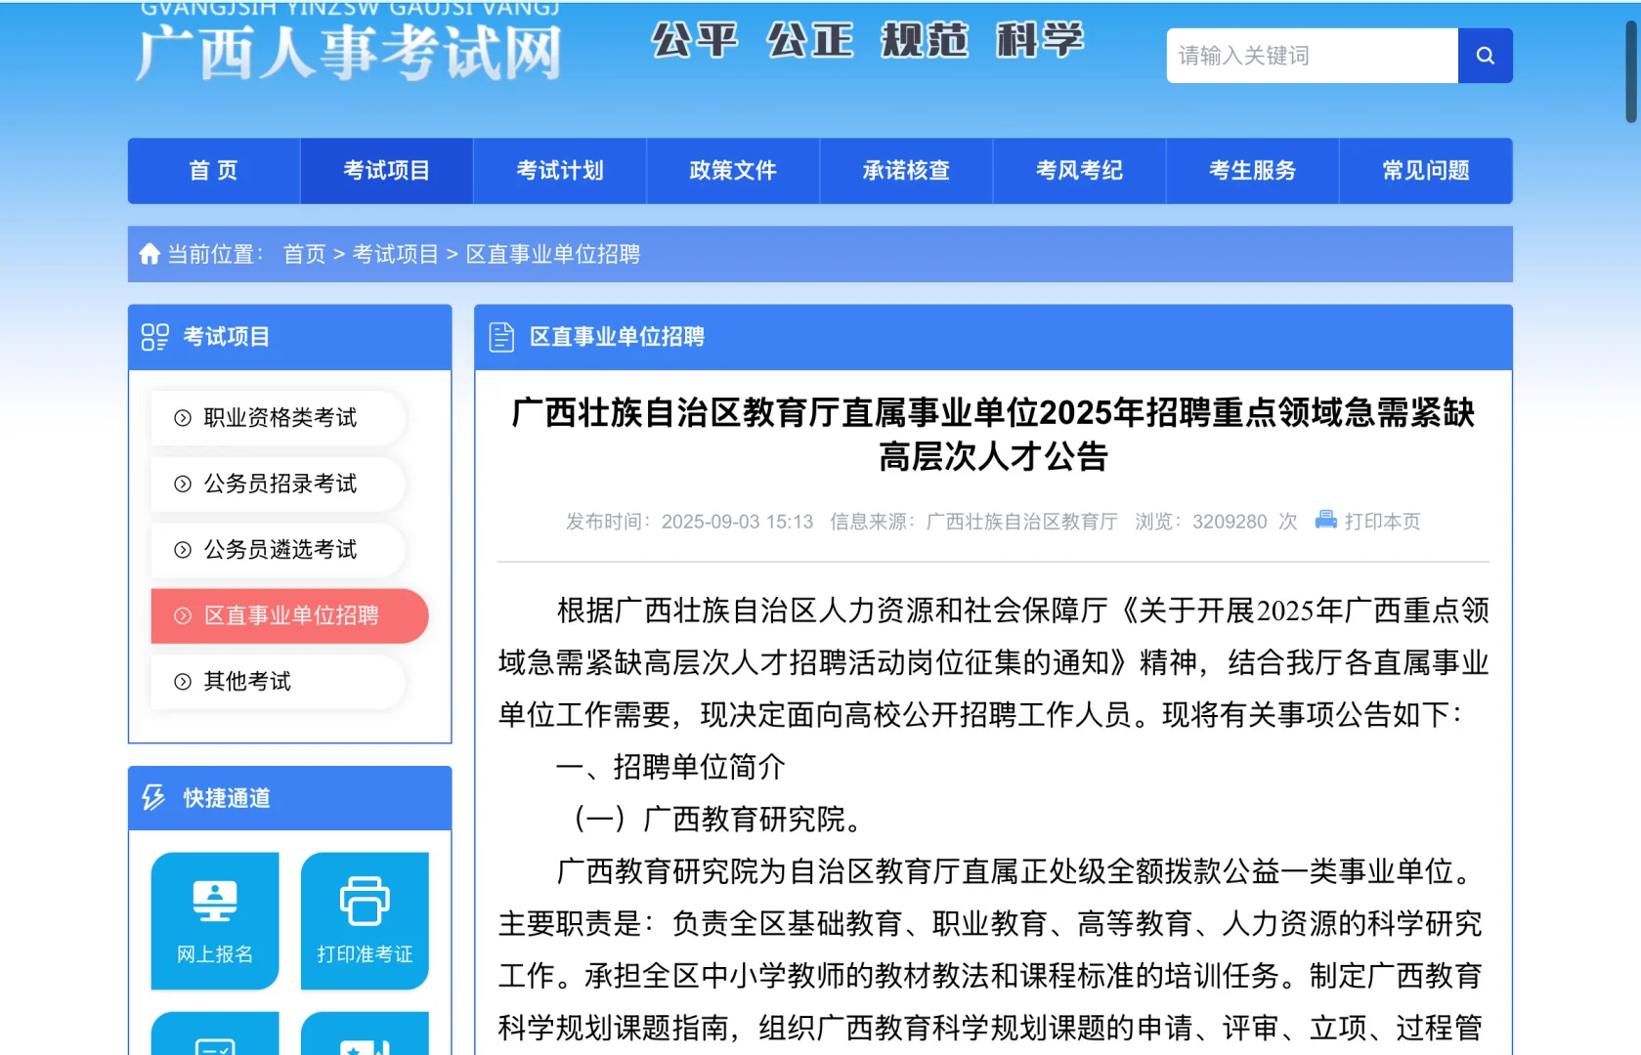Click the search magnifier button
1641x1055 pixels.
(1485, 56)
